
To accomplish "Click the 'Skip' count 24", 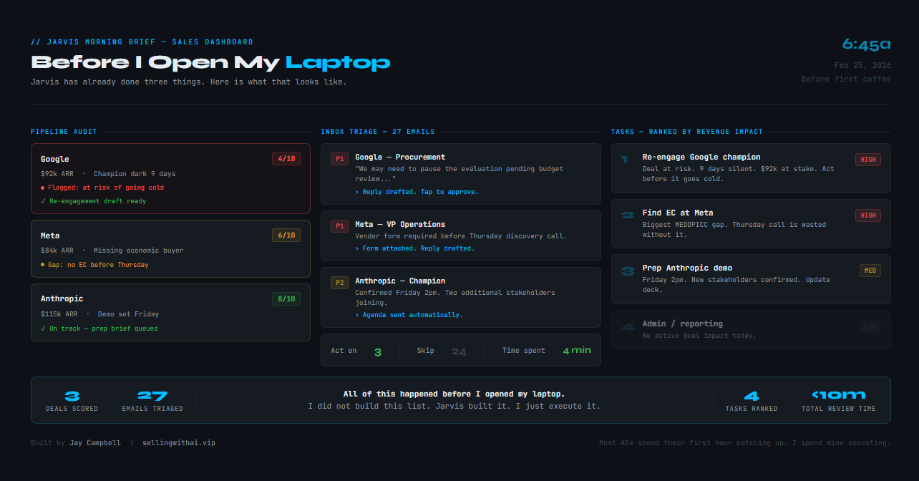I will click(459, 351).
